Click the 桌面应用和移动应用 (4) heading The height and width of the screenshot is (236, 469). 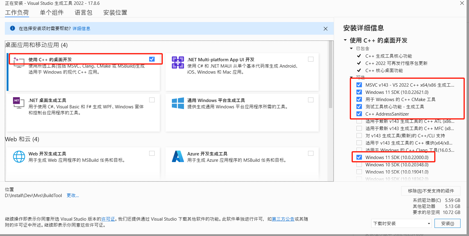(x=36, y=45)
